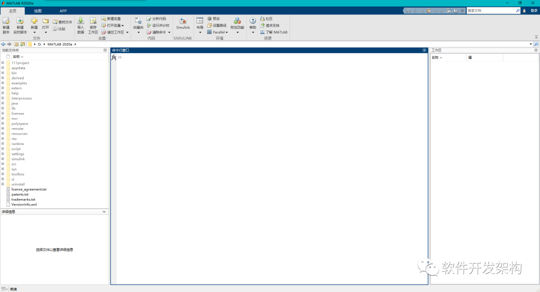The image size is (540, 292).
Task: Click MATLAB 2020a path segment
Action: [x=60, y=44]
